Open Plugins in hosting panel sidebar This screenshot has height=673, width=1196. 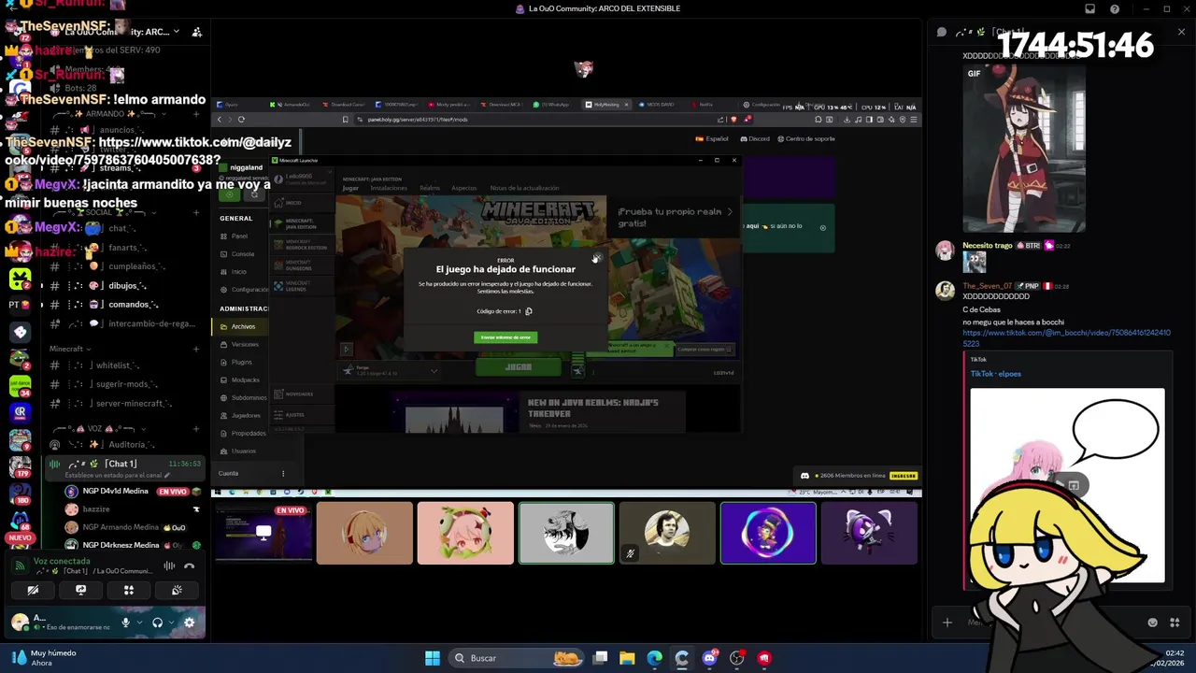click(242, 362)
